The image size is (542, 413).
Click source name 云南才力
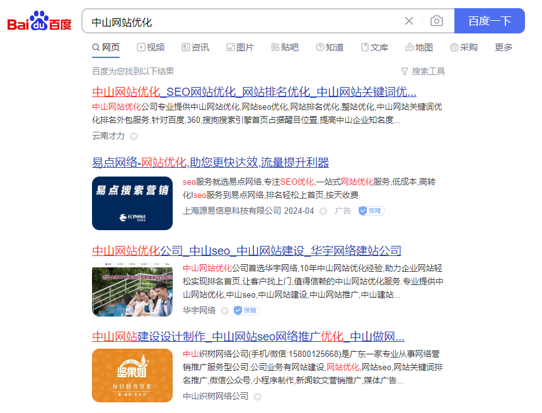pyautogui.click(x=108, y=136)
